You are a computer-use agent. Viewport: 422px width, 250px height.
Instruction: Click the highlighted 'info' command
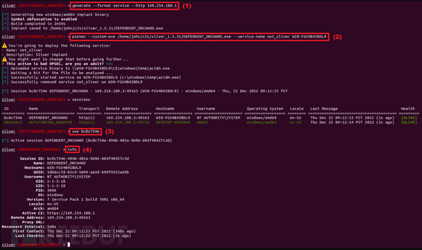point(72,149)
